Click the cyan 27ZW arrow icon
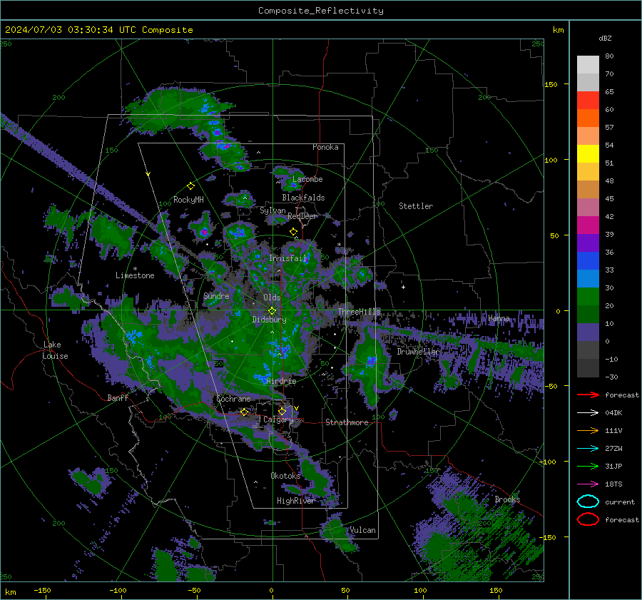This screenshot has width=642, height=600. pyautogui.click(x=588, y=449)
